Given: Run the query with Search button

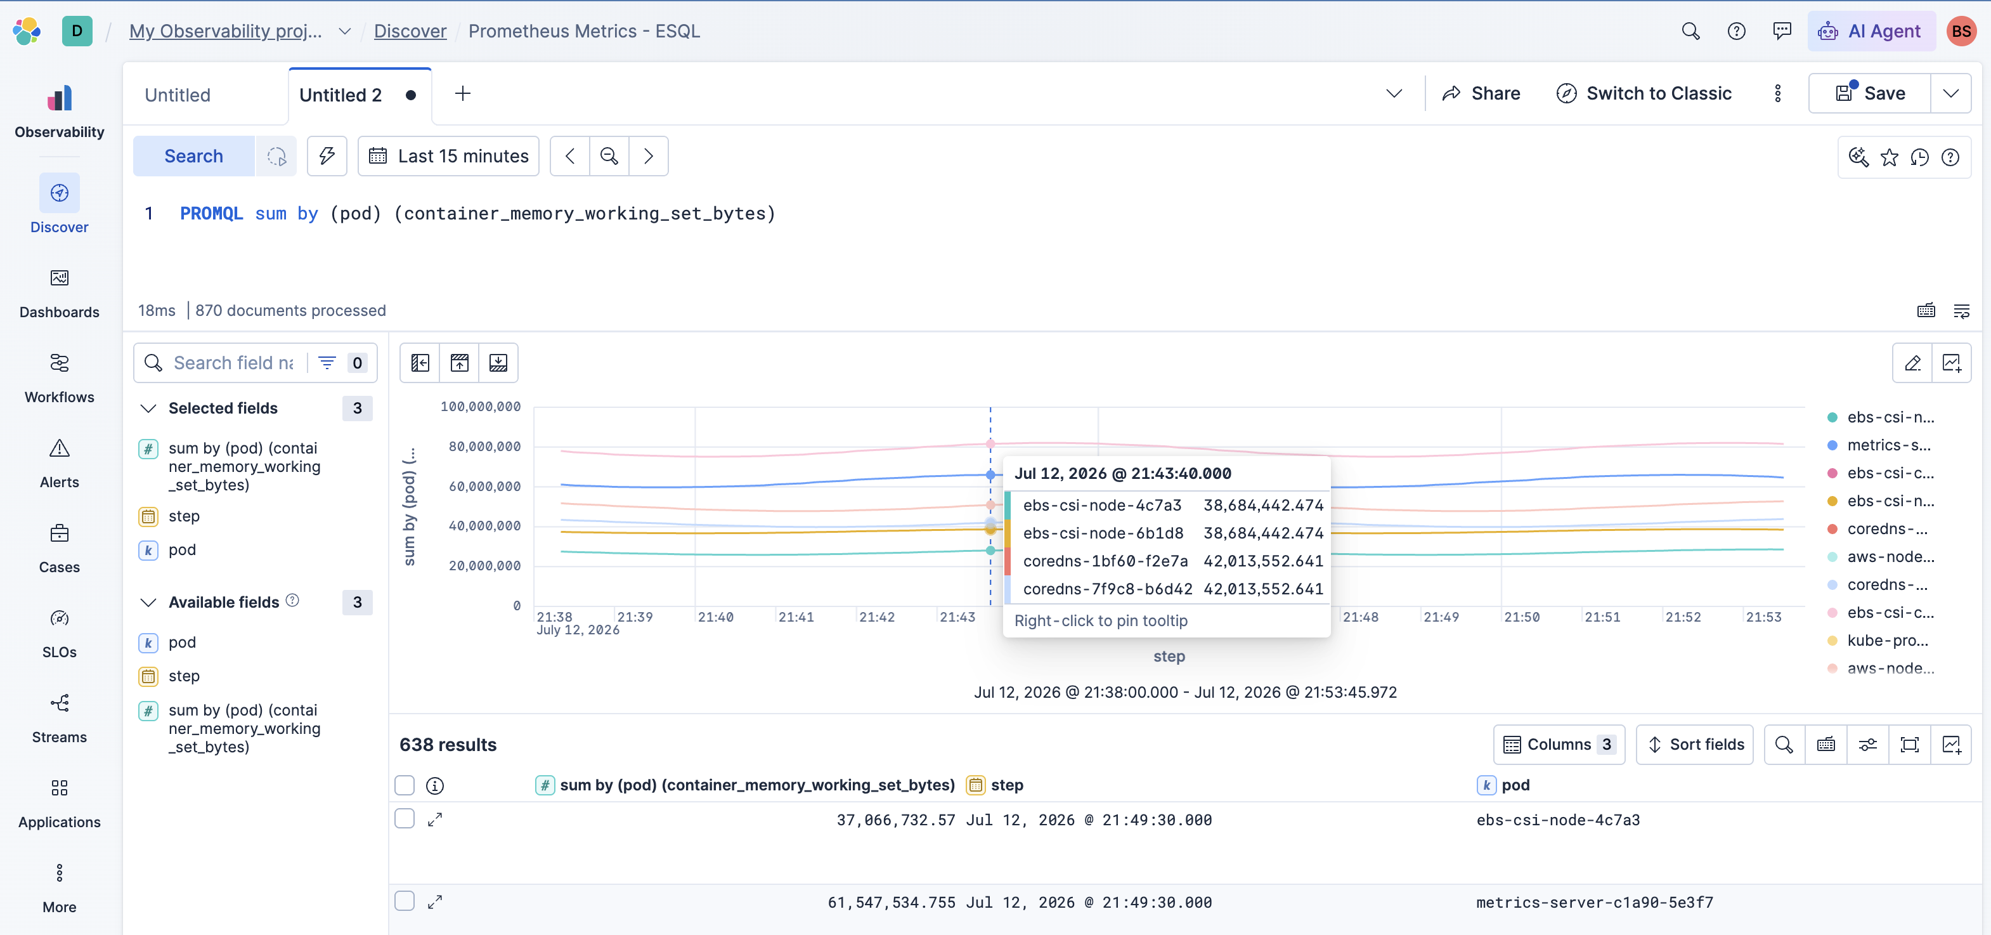Looking at the screenshot, I should pos(193,156).
